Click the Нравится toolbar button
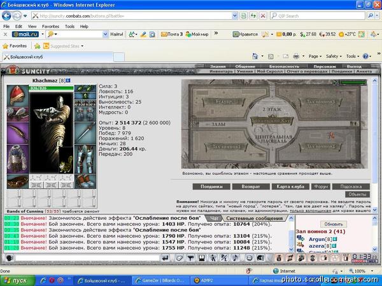Screen dimensions: 382x286 [x=245, y=34]
